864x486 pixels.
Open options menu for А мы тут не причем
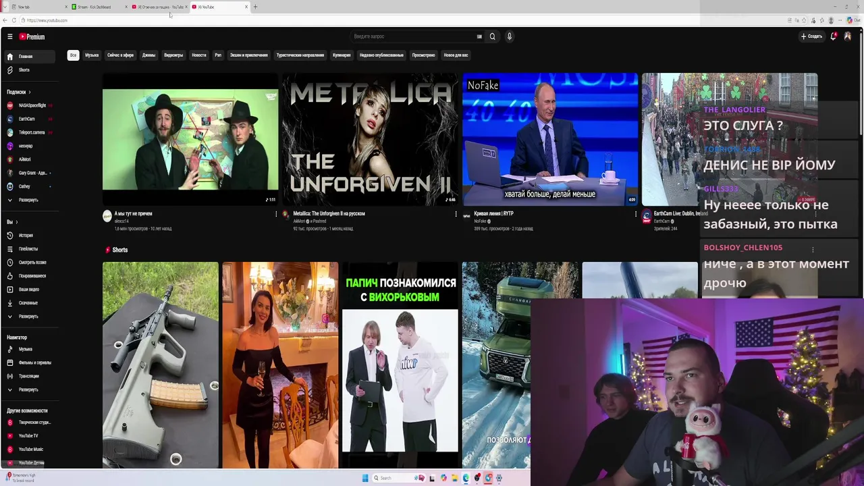click(276, 214)
